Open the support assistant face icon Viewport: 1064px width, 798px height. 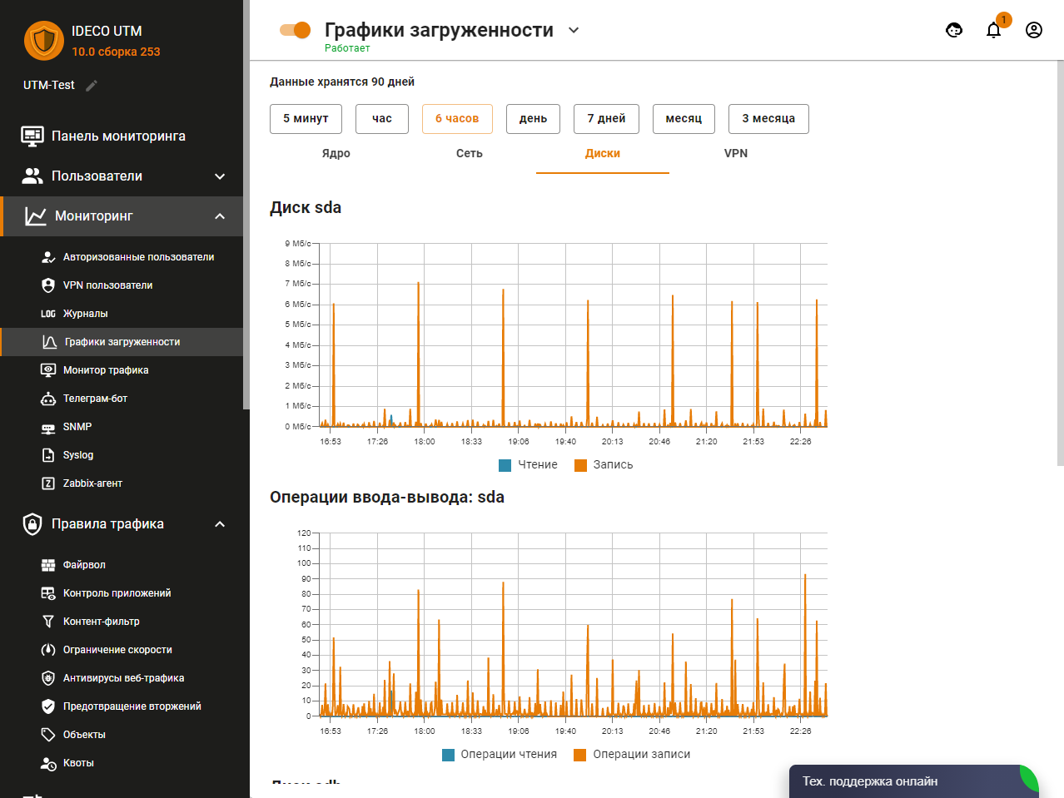coord(954,30)
